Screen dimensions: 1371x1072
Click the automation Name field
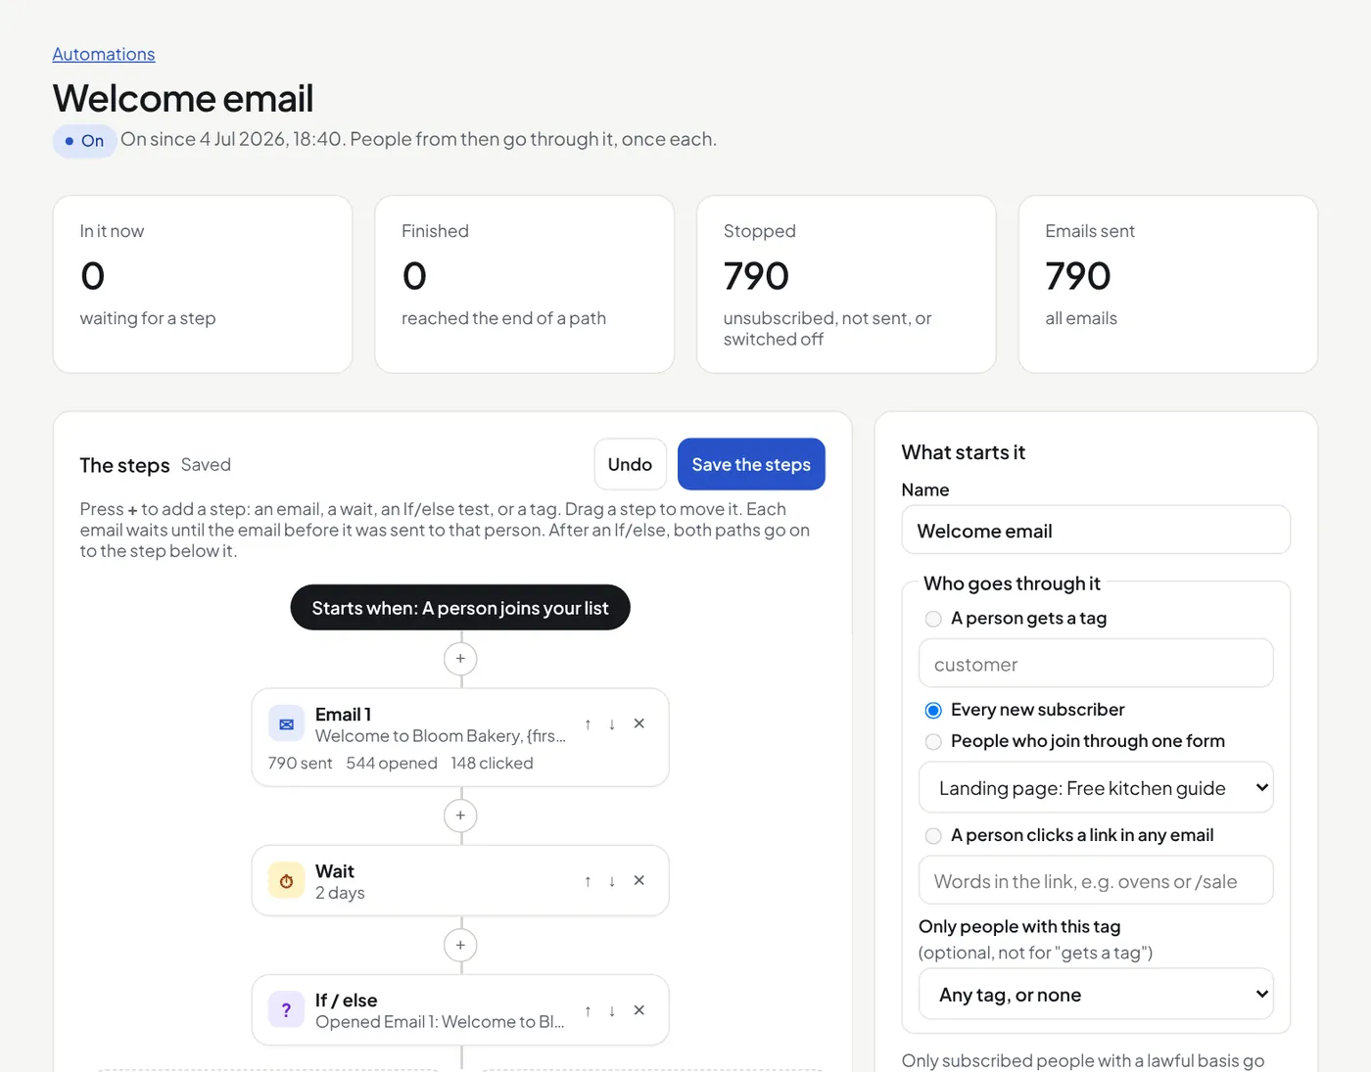click(1096, 530)
